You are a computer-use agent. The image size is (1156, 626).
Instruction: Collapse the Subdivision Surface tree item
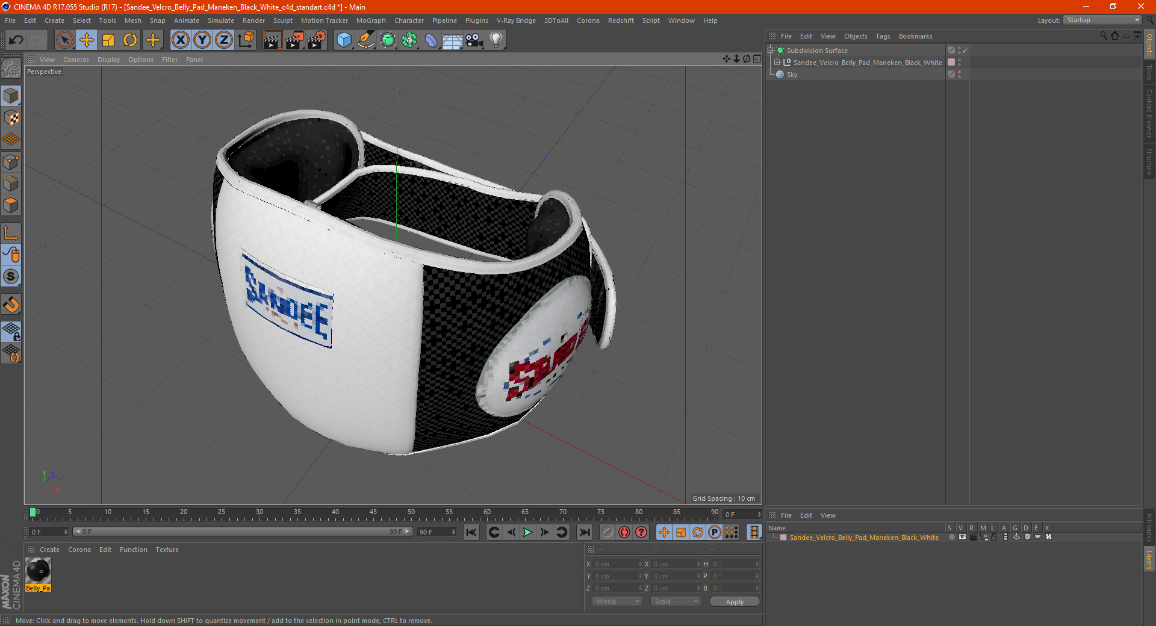click(x=771, y=51)
